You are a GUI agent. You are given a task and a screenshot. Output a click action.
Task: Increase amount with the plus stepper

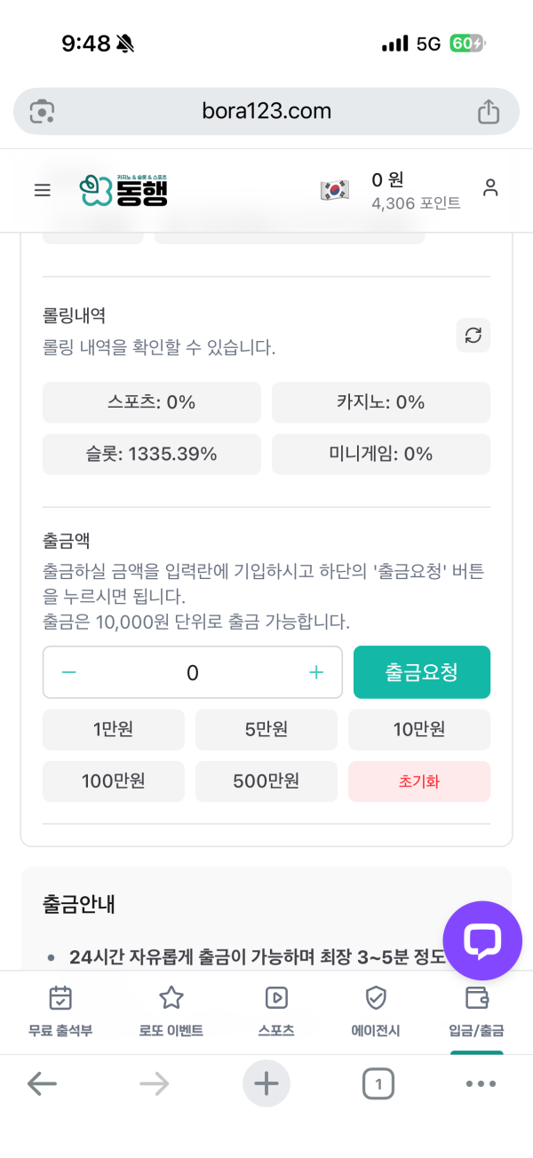pyautogui.click(x=315, y=672)
